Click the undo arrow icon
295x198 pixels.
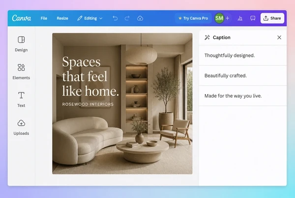[115, 18]
